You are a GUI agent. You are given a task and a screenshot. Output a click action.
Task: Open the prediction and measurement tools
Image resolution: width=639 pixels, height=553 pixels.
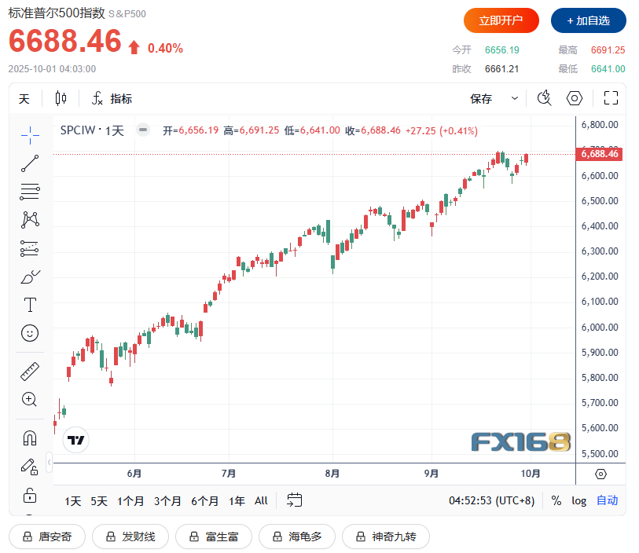(x=30, y=248)
